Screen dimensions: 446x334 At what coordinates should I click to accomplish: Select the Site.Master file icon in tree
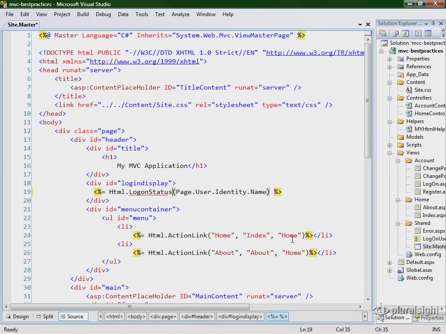418,247
